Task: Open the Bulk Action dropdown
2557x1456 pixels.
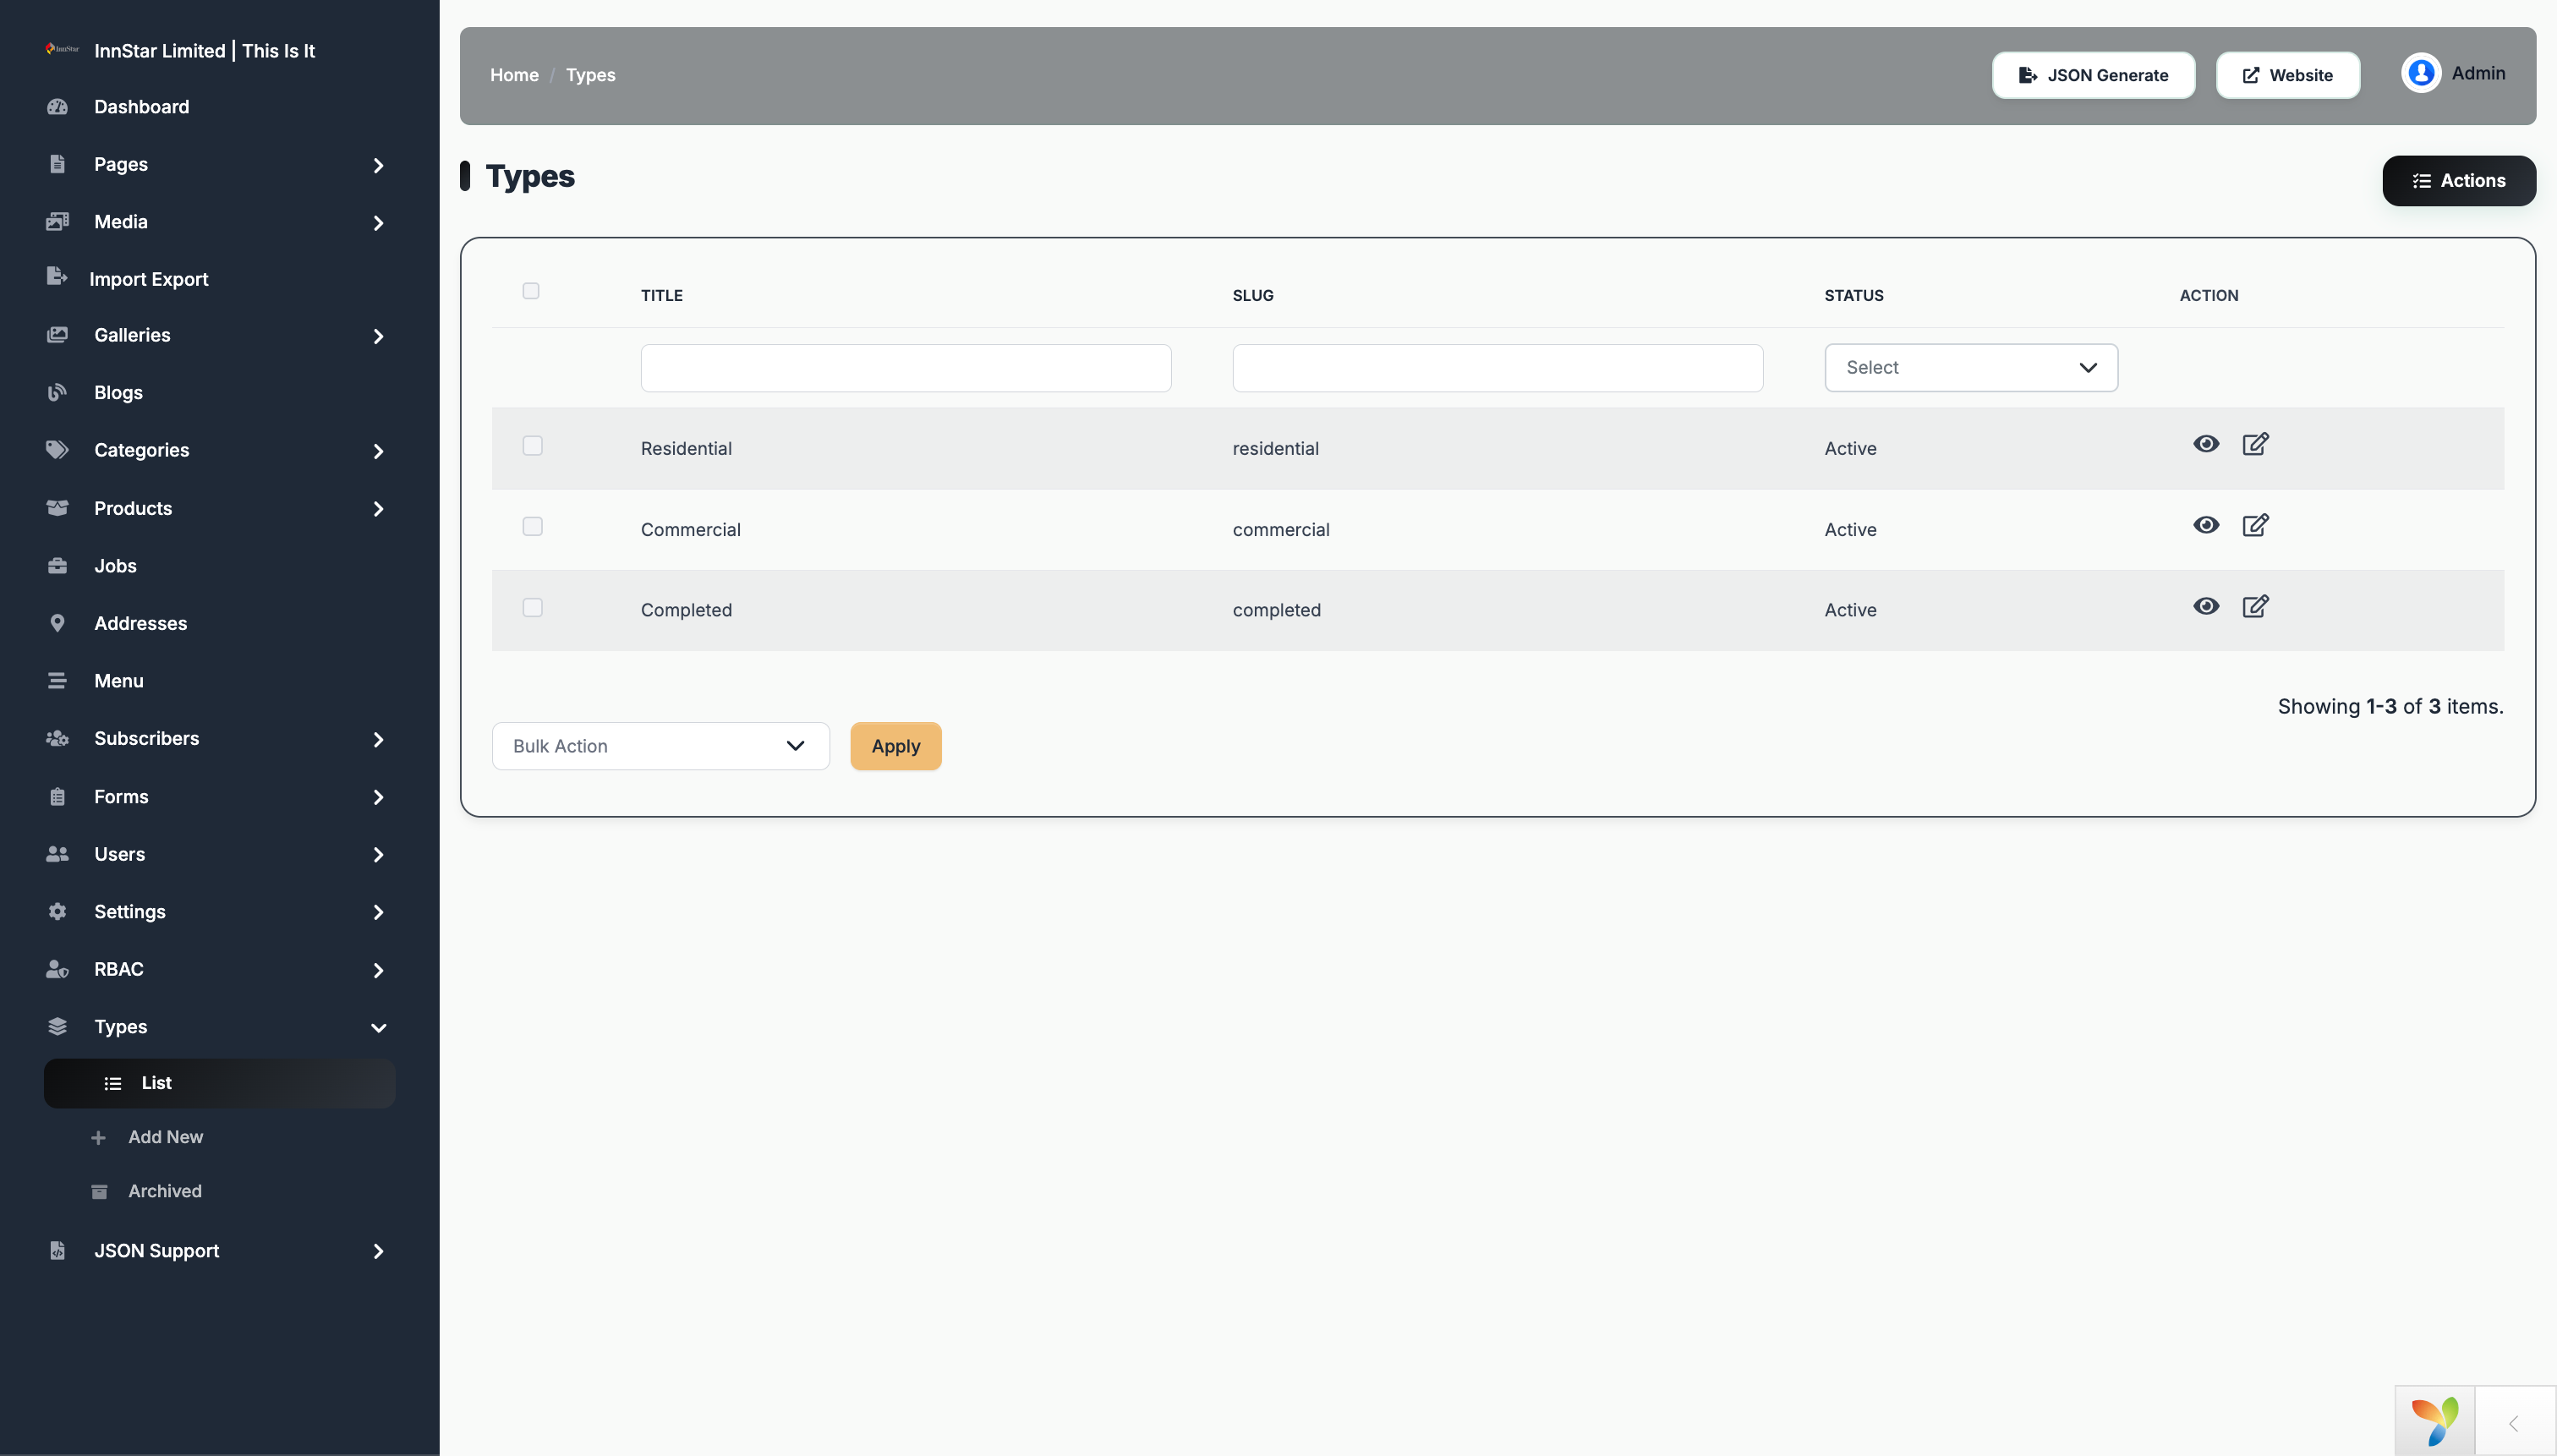Action: tap(661, 746)
